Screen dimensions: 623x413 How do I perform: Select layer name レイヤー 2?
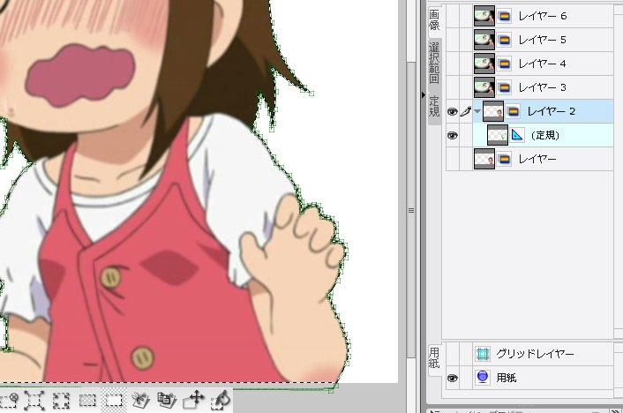pyautogui.click(x=552, y=112)
